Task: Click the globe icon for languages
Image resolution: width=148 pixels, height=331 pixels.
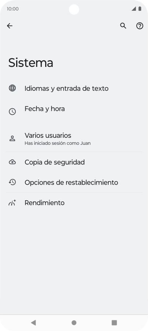Action: pyautogui.click(x=12, y=88)
